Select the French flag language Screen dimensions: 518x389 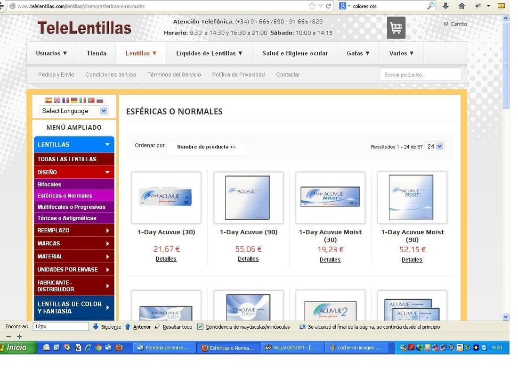click(x=66, y=100)
